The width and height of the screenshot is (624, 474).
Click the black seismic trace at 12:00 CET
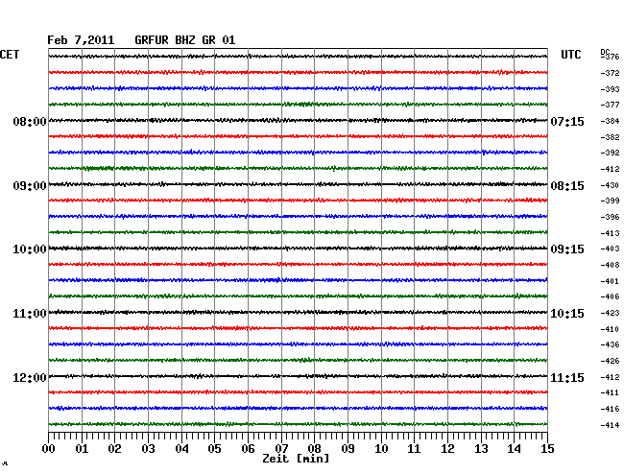(x=298, y=376)
